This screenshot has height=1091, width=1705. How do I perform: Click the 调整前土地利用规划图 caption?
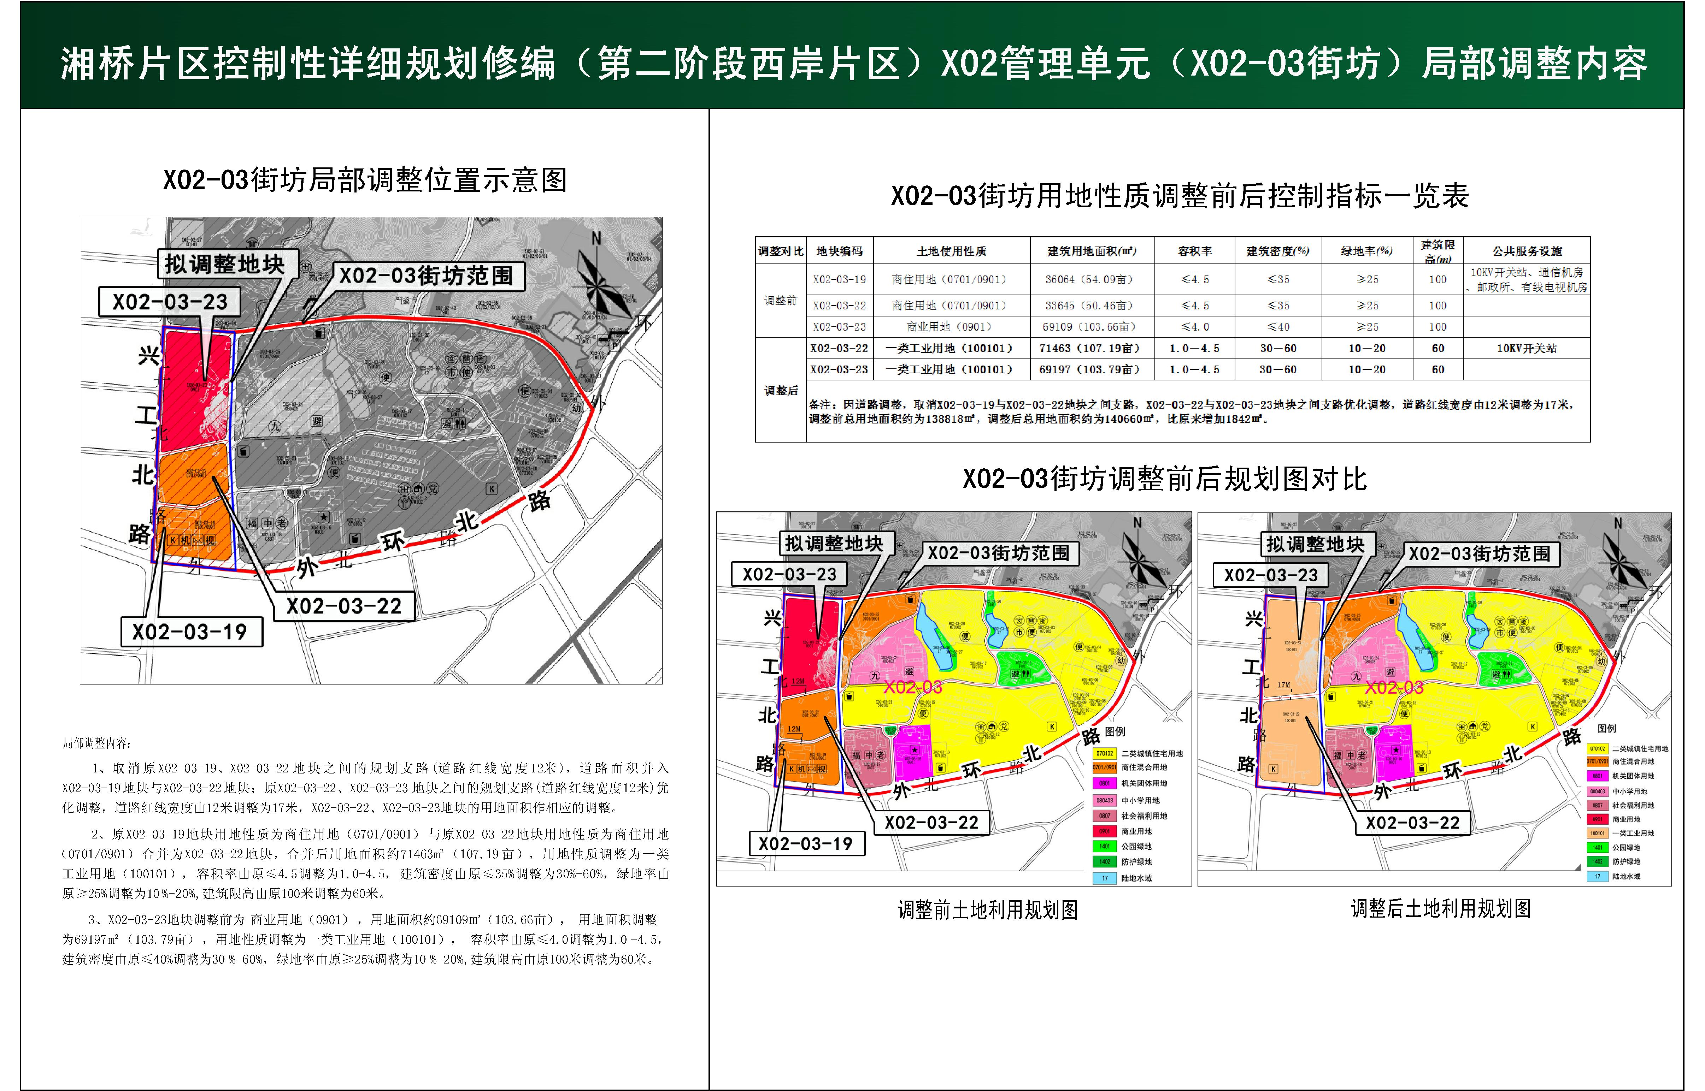987,911
